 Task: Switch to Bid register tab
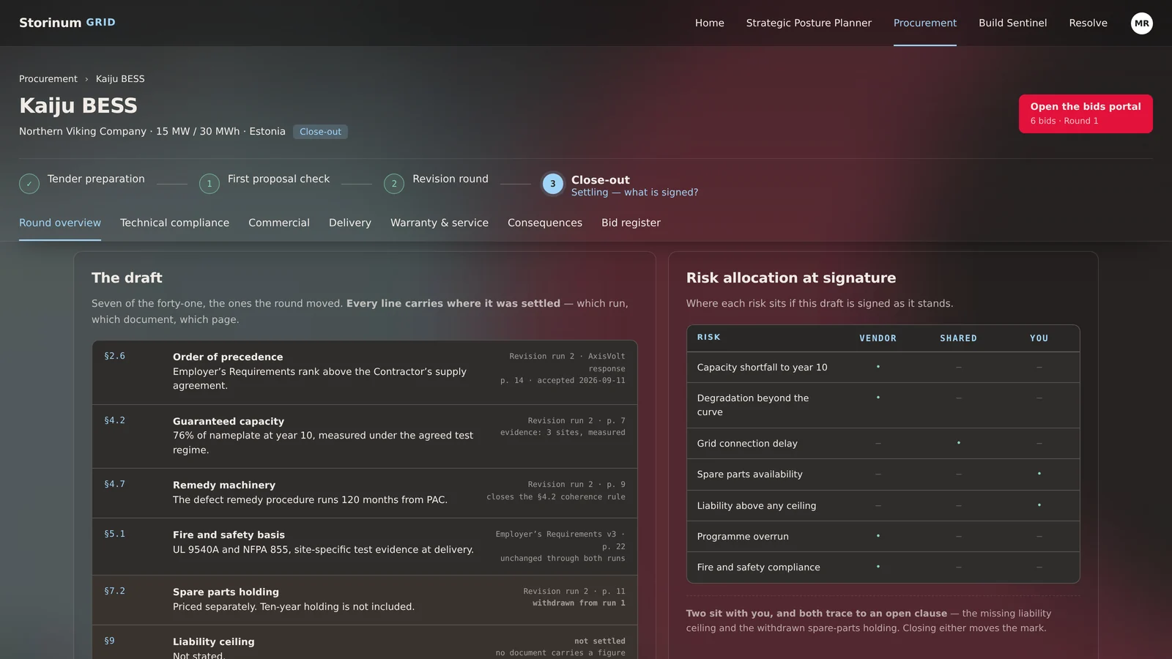click(x=631, y=223)
